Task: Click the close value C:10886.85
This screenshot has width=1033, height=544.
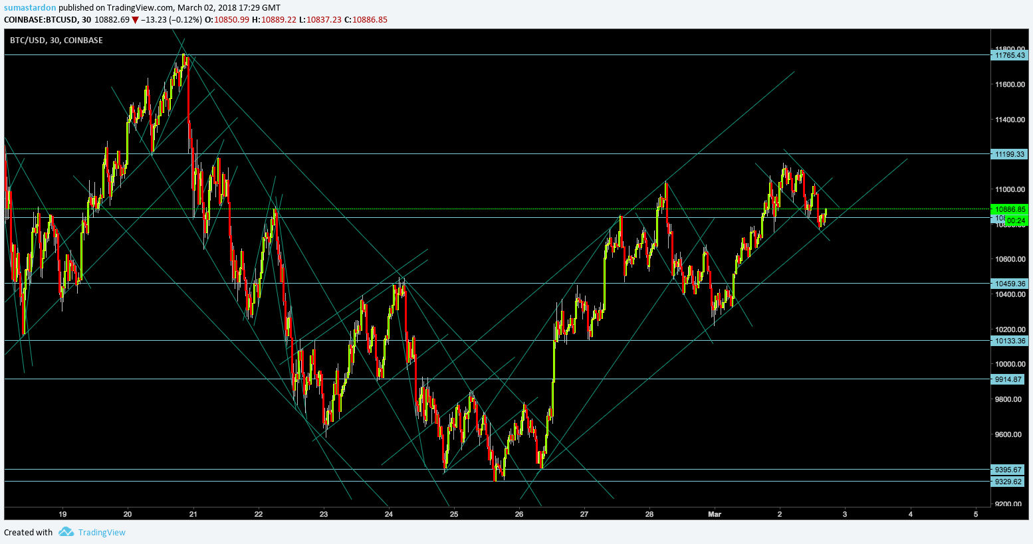Action: [x=366, y=20]
